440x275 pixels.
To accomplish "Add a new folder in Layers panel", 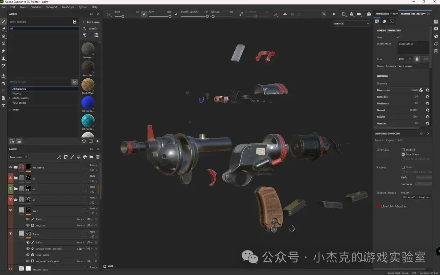I will point(91,157).
